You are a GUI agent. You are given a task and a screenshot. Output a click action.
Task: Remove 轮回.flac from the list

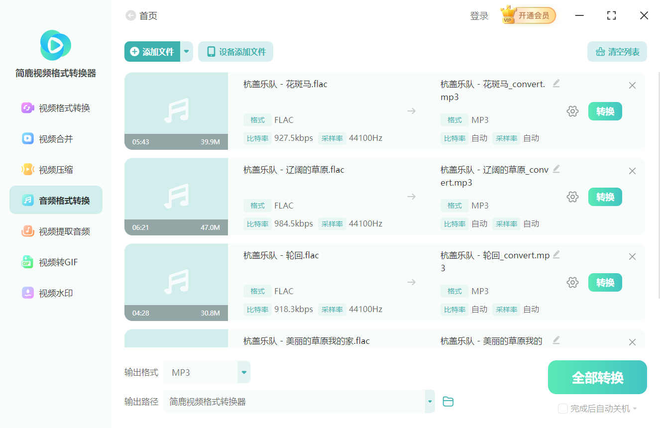pos(632,256)
